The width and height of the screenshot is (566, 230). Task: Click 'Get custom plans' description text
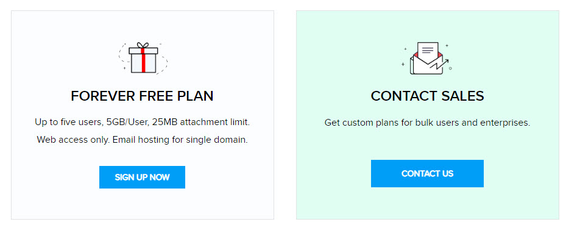pos(358,123)
